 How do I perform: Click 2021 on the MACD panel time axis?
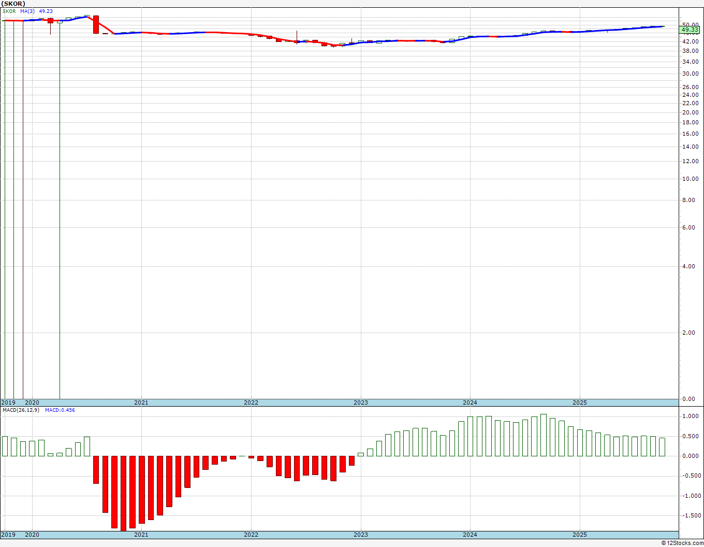141,535
